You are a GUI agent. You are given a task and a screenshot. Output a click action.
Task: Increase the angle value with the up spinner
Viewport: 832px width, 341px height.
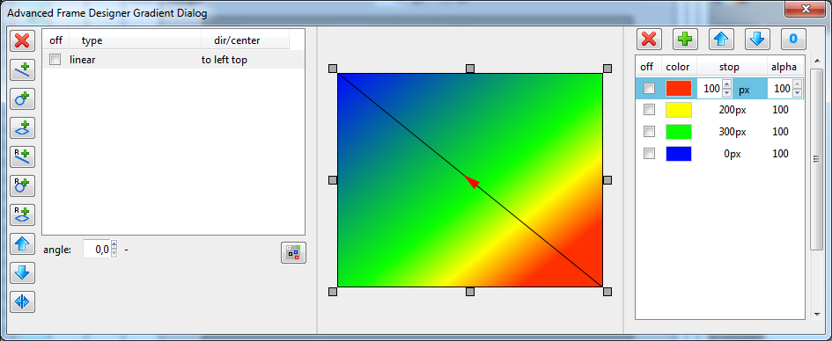pos(114,244)
